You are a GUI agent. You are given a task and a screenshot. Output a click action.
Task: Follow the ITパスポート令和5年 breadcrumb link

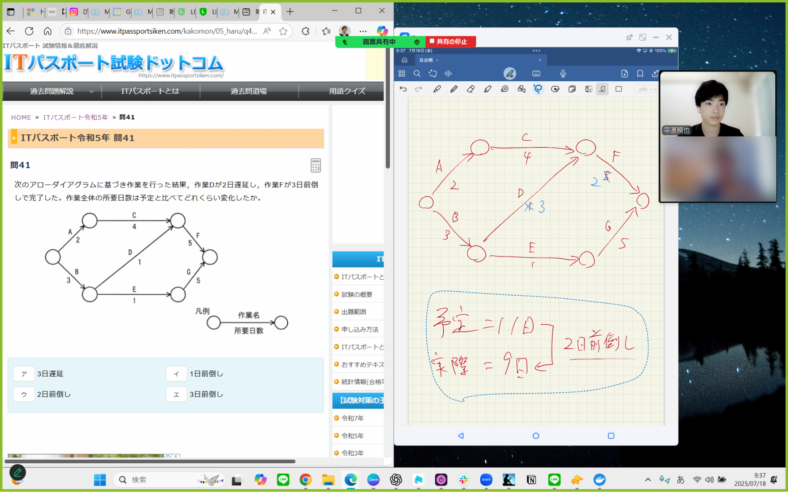click(75, 117)
